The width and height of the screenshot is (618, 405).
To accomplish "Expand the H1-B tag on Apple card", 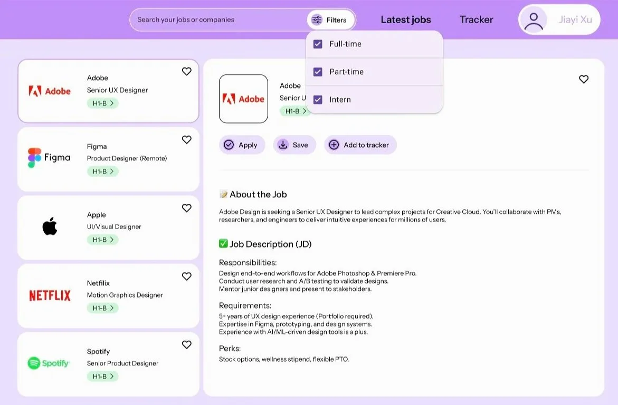I will [x=103, y=240].
